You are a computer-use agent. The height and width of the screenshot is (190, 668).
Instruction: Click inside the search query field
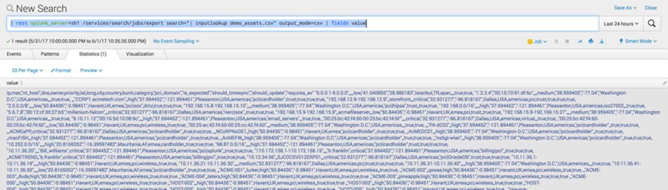pos(302,23)
